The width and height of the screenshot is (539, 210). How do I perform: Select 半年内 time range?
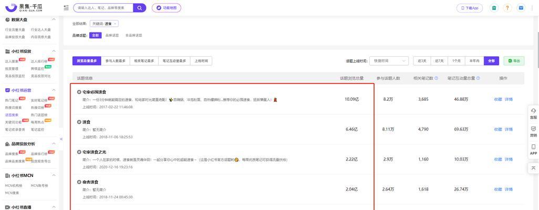pyautogui.click(x=474, y=61)
